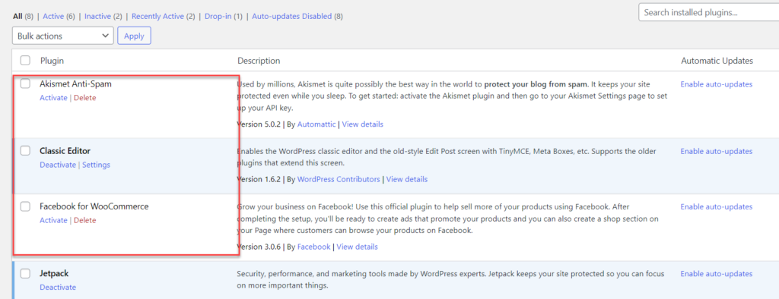Click the Description column header

click(259, 61)
